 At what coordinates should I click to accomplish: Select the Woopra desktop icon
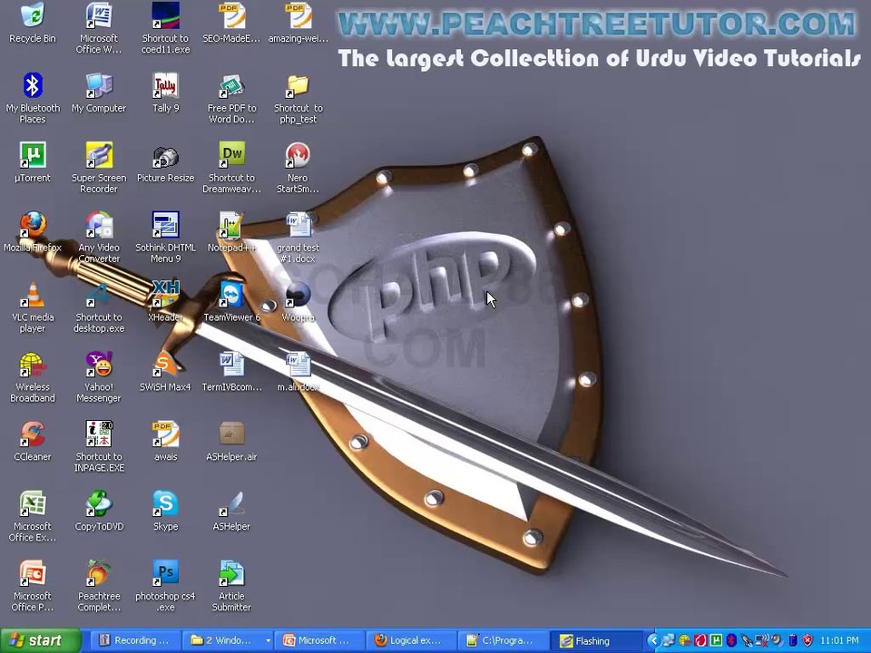298,303
